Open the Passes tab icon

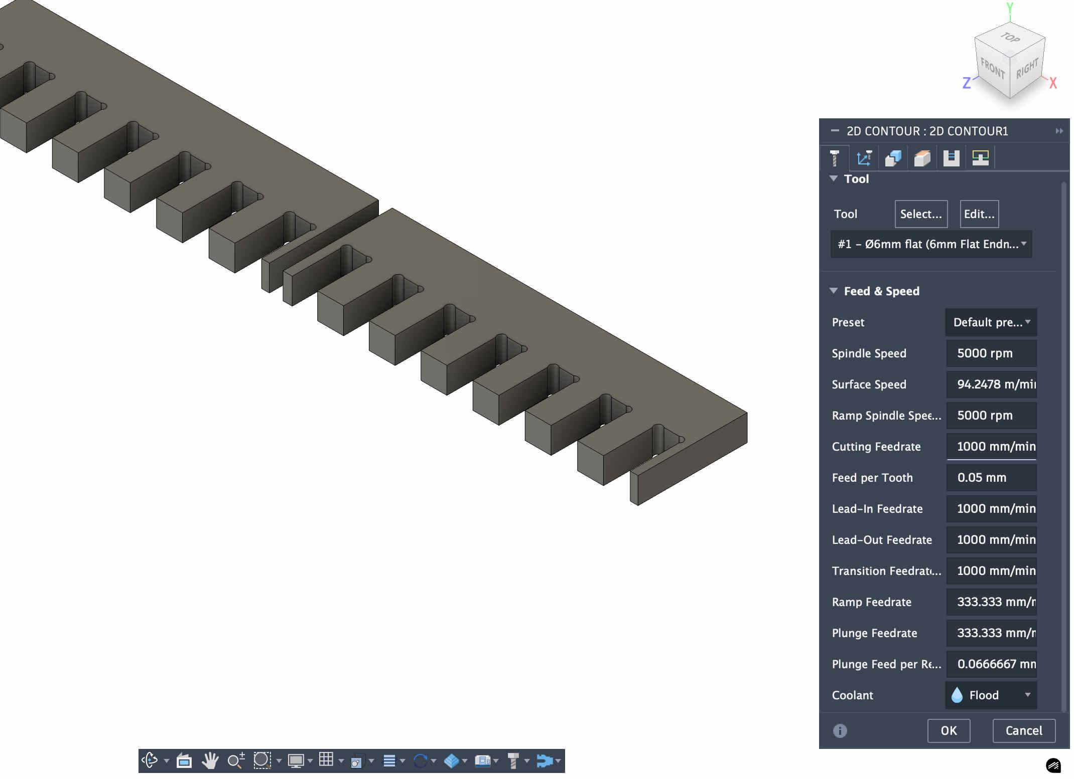(951, 158)
